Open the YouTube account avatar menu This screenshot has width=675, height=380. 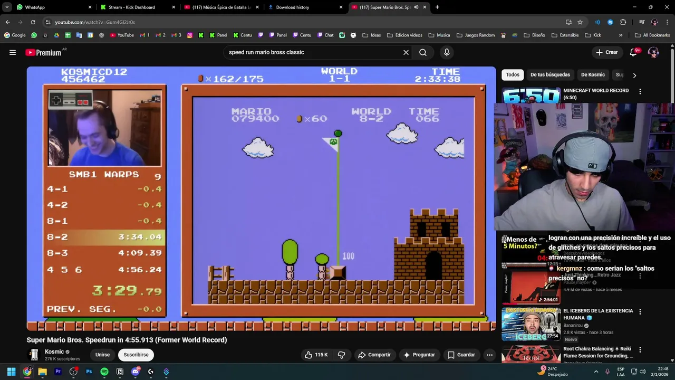click(x=653, y=52)
